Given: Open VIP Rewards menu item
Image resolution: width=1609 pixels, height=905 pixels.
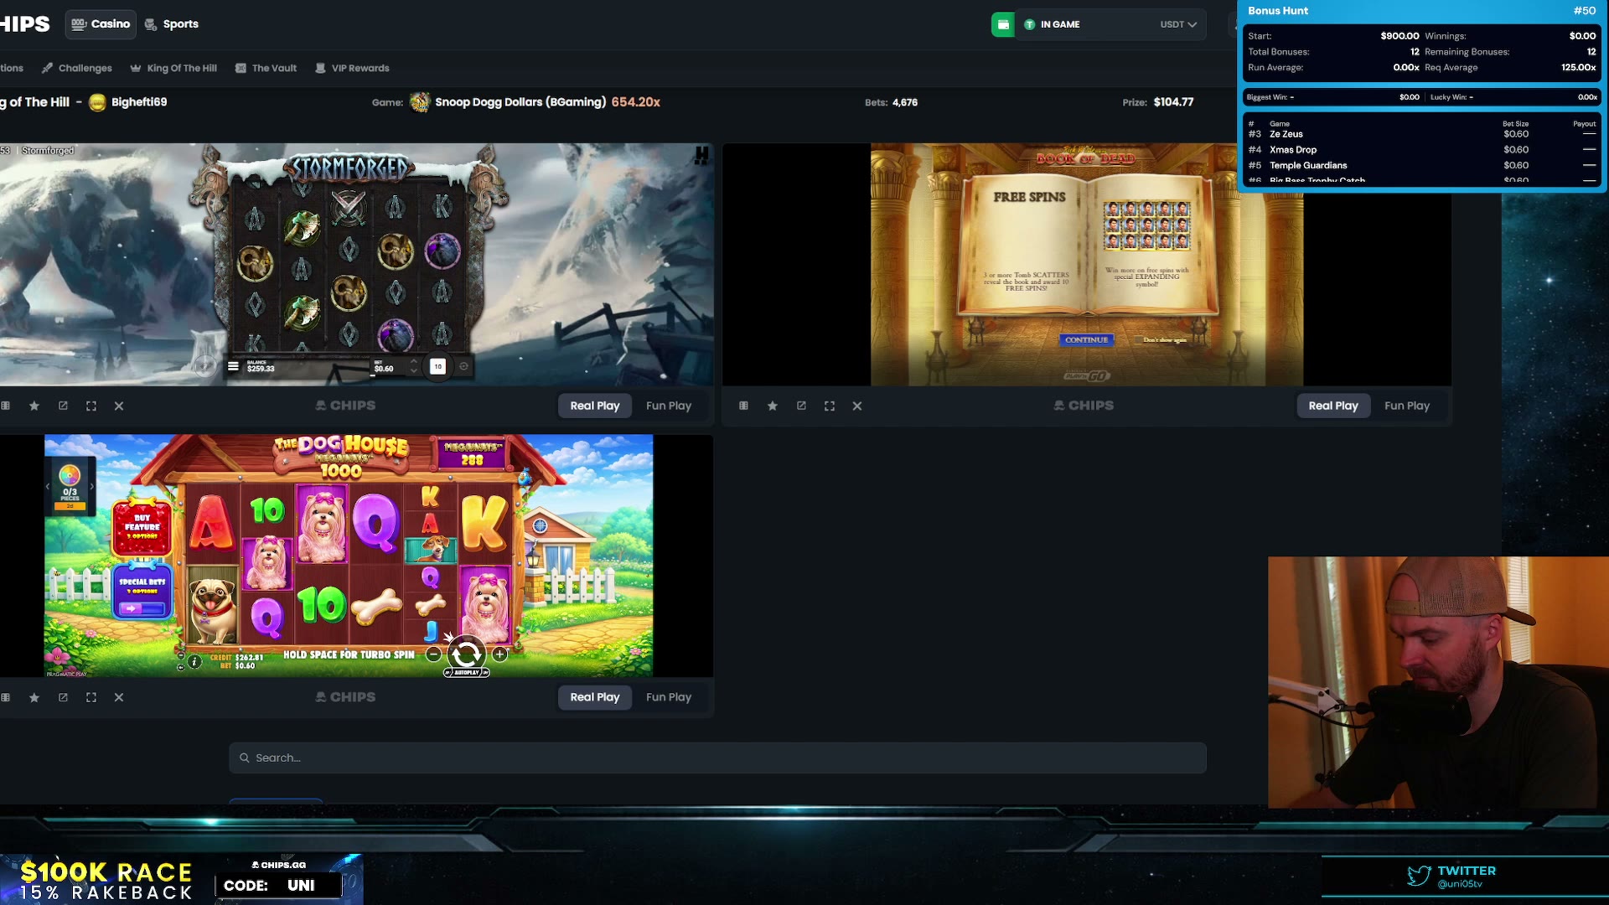Looking at the screenshot, I should [x=352, y=68].
